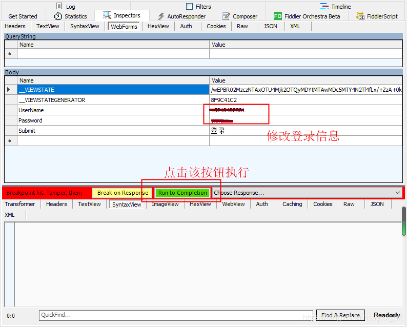
Task: Click the AutoResponder lightning bolt icon
Action: tap(161, 16)
